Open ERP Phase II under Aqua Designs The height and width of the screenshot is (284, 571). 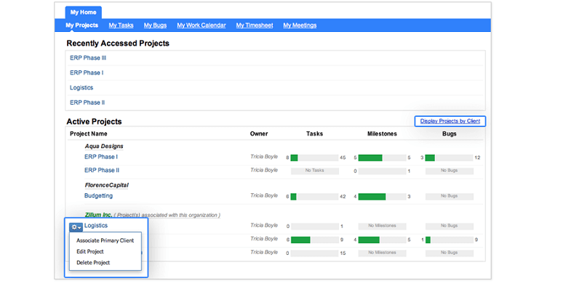point(102,170)
